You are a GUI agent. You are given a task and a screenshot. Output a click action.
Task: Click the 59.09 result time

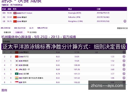77,56
